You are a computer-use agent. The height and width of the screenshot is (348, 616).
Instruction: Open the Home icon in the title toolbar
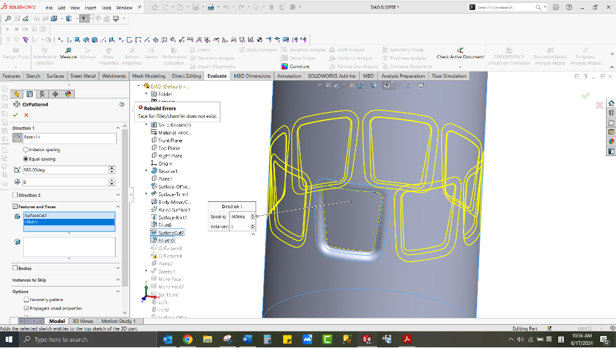(155, 7)
